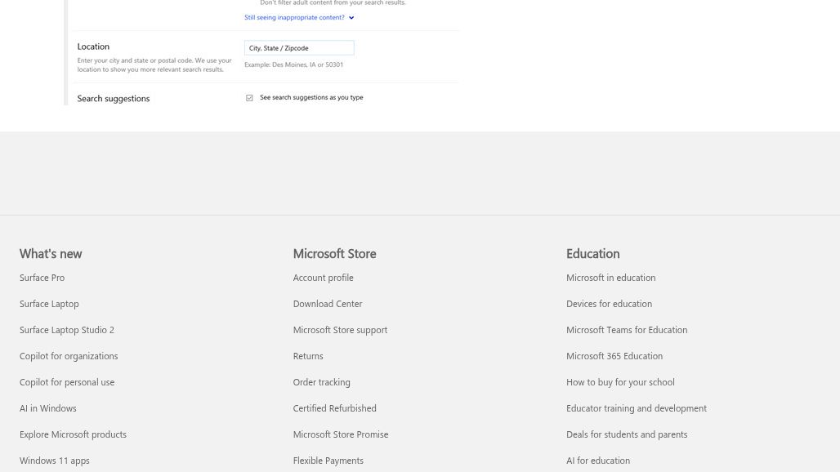Open Order tracking link

pos(321,383)
